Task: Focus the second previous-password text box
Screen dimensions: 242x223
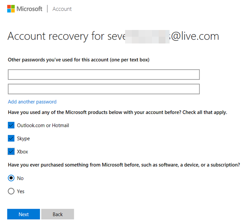Action: (104, 89)
